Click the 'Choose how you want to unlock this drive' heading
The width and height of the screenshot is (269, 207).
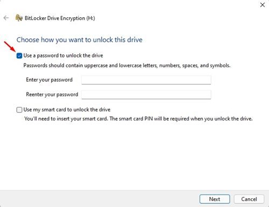[x=80, y=40]
